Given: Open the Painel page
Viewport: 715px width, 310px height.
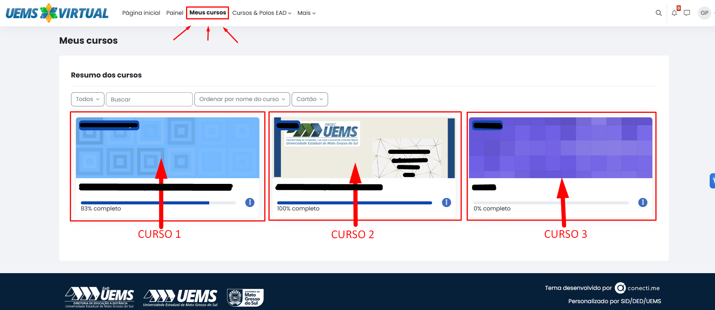Looking at the screenshot, I should coord(175,13).
